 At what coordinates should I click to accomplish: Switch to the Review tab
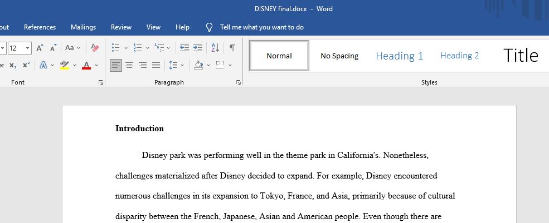point(121,27)
